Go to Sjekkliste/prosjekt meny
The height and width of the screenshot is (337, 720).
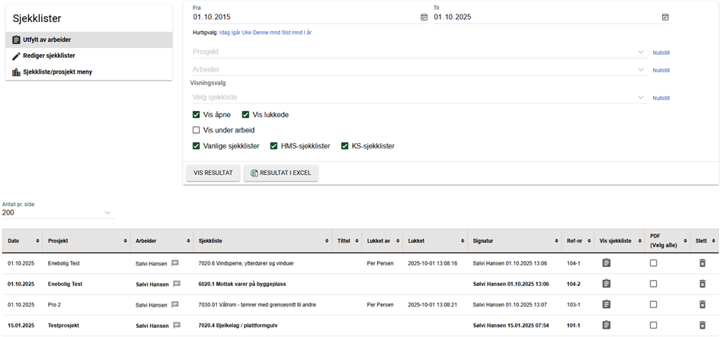click(57, 72)
